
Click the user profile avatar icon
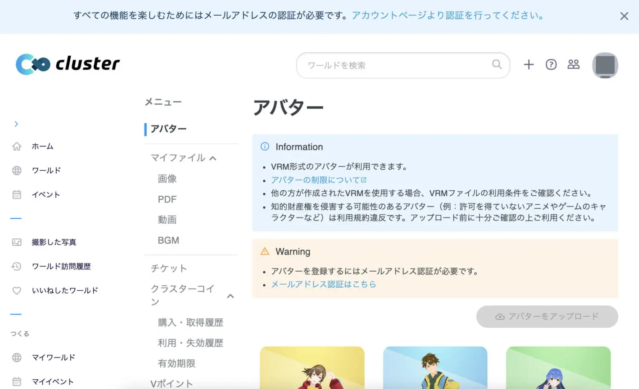click(605, 65)
